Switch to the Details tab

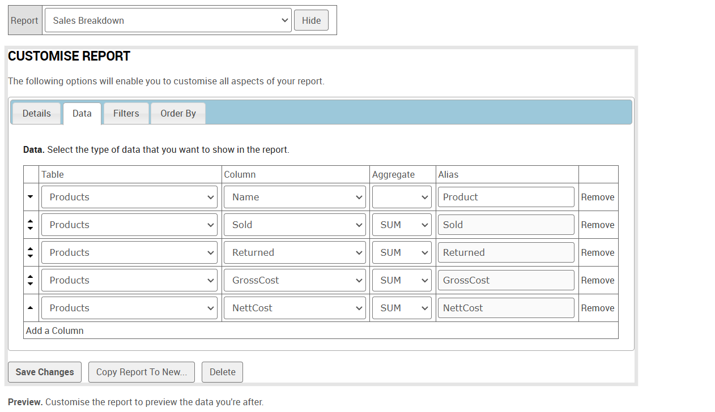(37, 113)
